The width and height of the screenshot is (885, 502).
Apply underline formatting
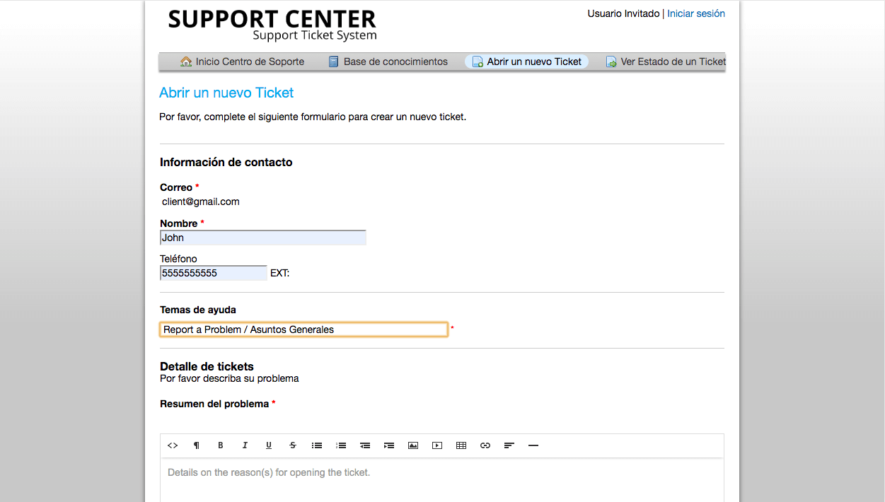tap(269, 445)
